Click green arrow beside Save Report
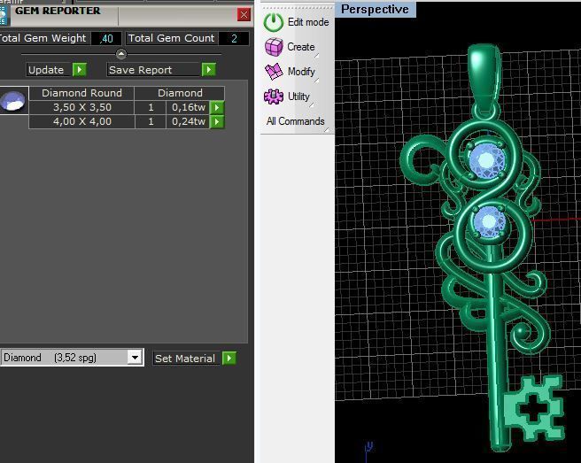 [x=209, y=70]
